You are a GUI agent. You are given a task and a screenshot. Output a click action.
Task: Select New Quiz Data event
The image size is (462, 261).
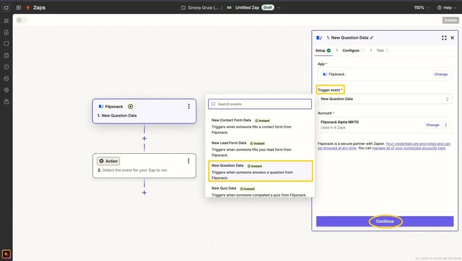click(260, 192)
